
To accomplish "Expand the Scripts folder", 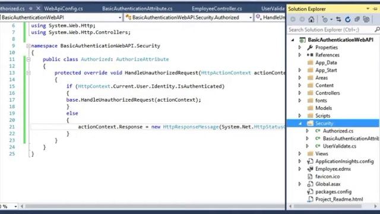I will [300, 116].
